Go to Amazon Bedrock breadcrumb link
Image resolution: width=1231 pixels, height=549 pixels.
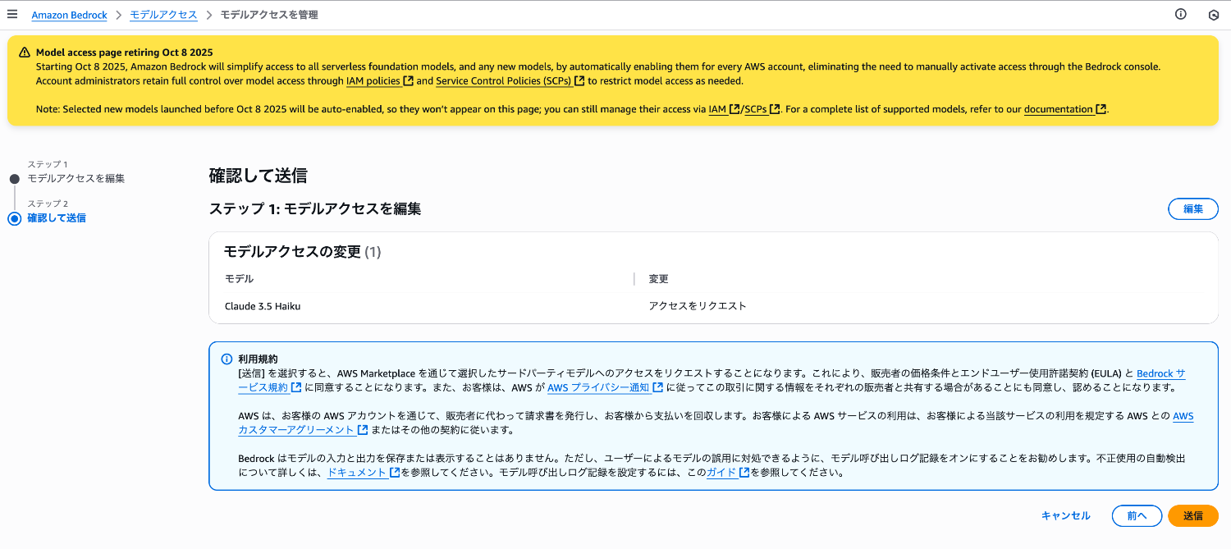(x=69, y=15)
